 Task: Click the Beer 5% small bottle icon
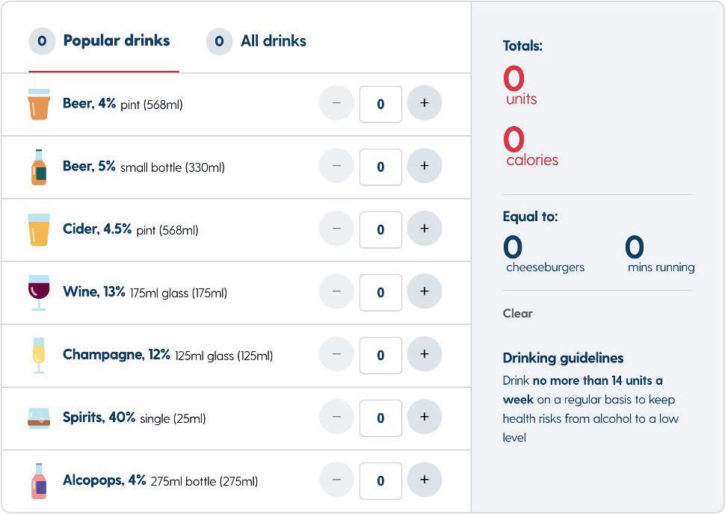39,167
